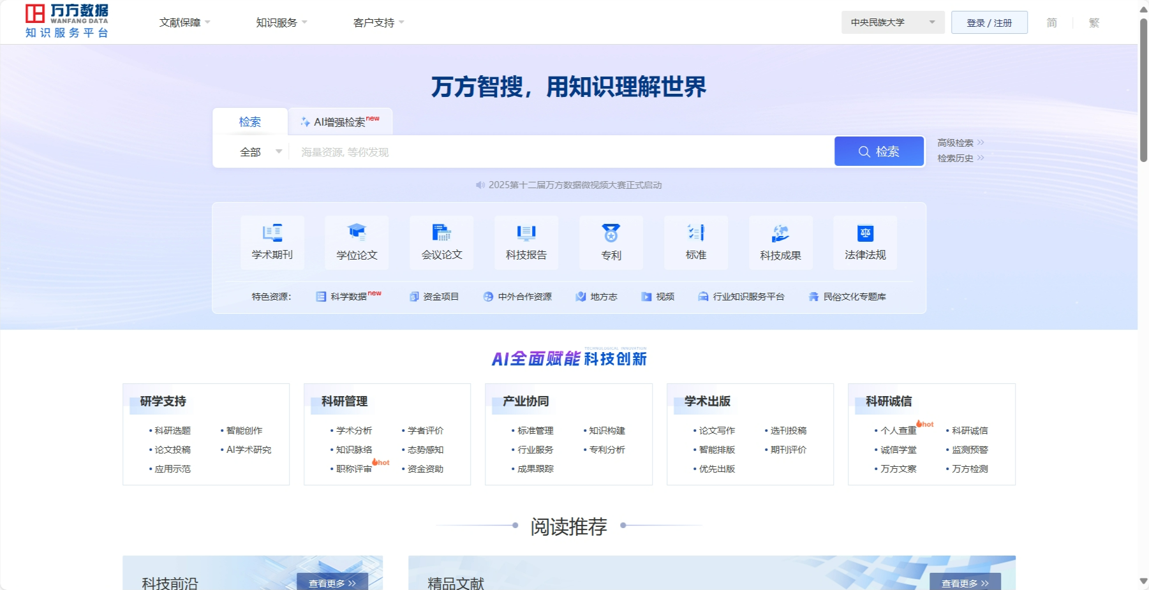Click the page vertical scrollbar thumb
Image resolution: width=1149 pixels, height=590 pixels.
[1144, 89]
